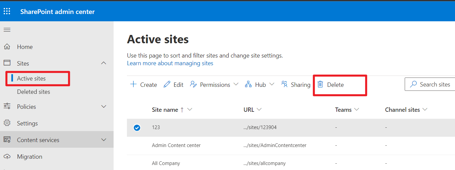Click the Policies sliders icon
This screenshot has height=170, width=455.
[7, 106]
